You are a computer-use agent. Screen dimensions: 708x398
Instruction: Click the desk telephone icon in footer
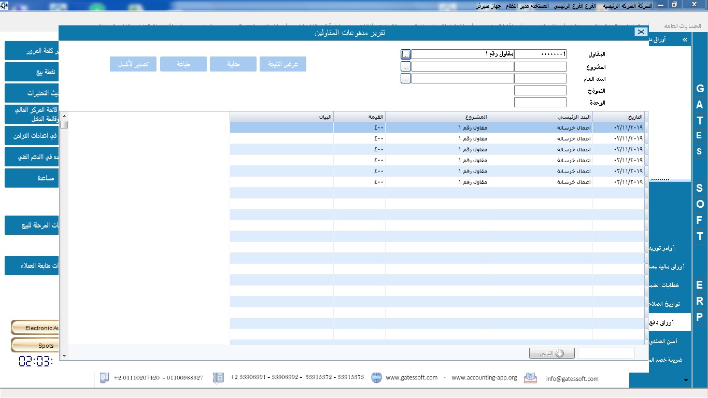218,378
